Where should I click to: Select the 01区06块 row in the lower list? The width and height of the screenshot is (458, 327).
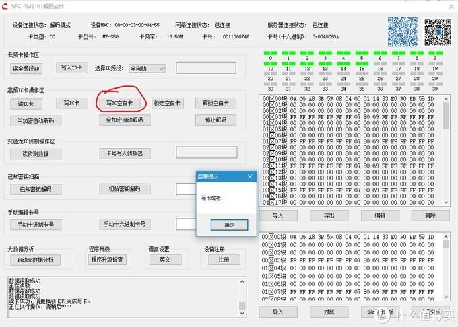coord(348,284)
